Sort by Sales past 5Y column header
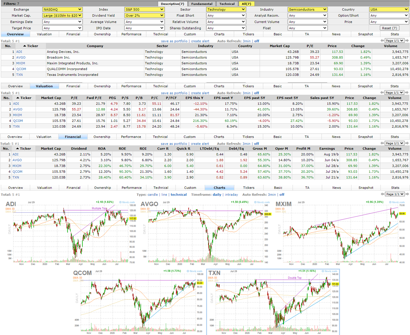This screenshot has width=410, height=335. click(x=322, y=98)
